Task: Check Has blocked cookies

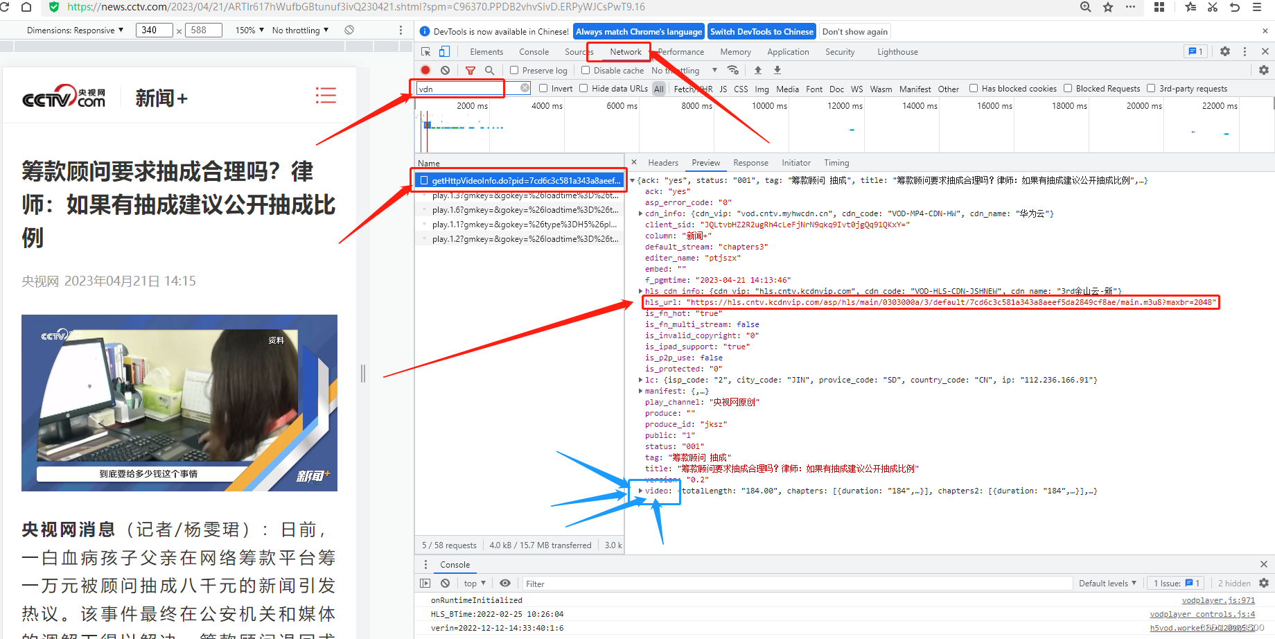Action: 974,88
